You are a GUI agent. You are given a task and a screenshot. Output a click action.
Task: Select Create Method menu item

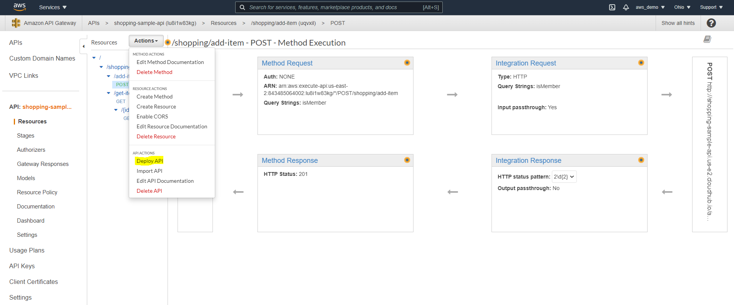(154, 97)
